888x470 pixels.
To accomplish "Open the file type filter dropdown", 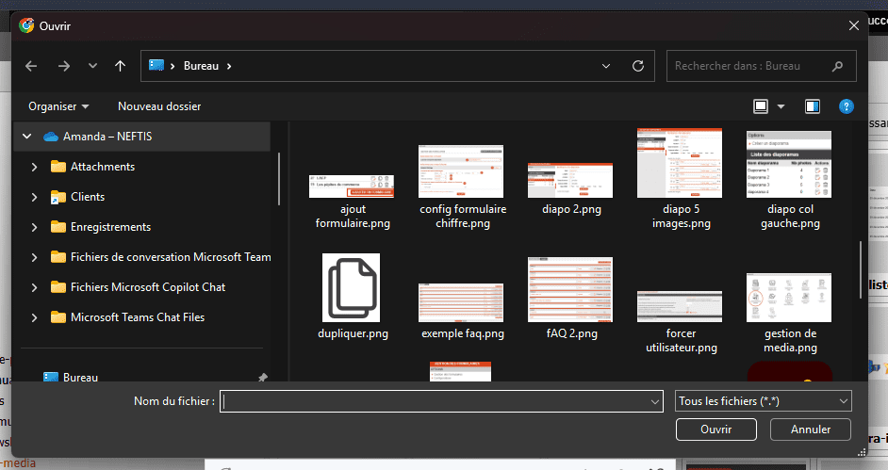I will pos(764,401).
